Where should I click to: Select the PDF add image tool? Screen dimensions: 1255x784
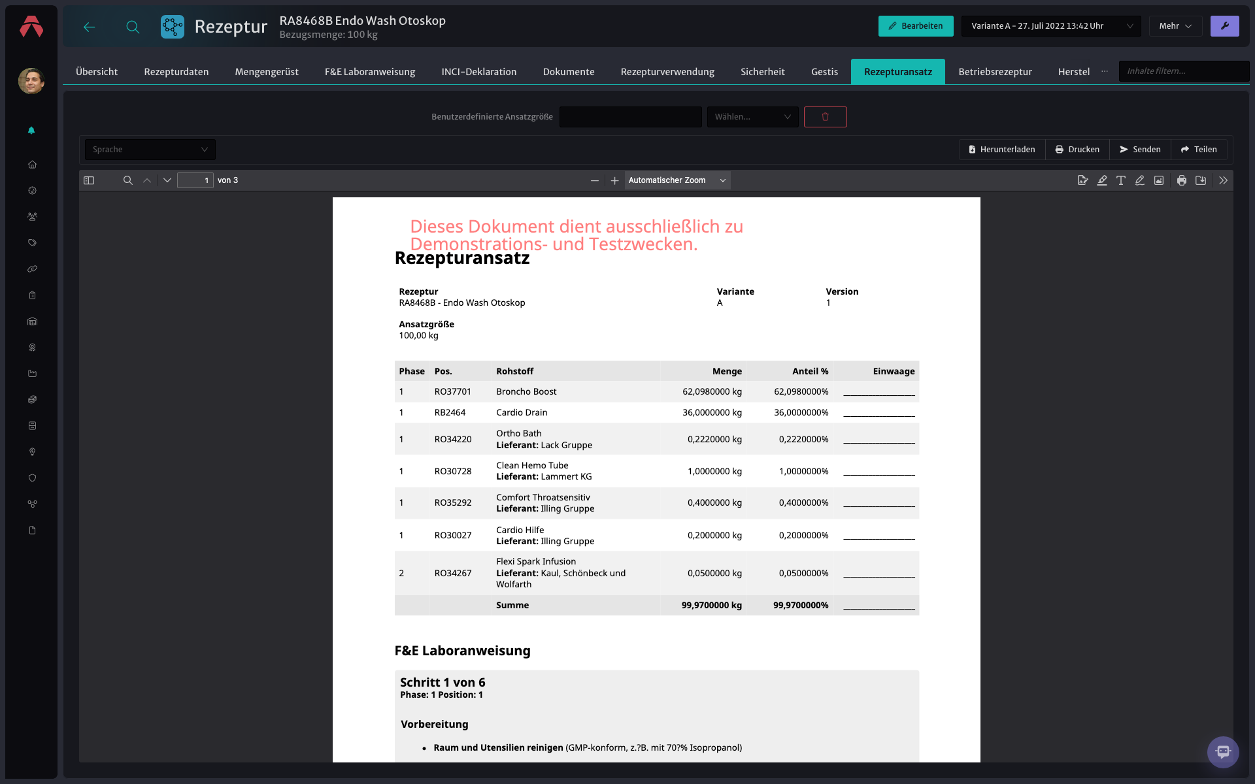[1159, 180]
